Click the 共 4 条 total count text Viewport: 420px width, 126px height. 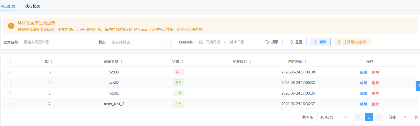[x=308, y=117]
